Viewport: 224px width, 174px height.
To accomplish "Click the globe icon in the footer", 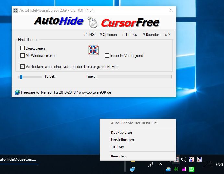I will (x=17, y=92).
